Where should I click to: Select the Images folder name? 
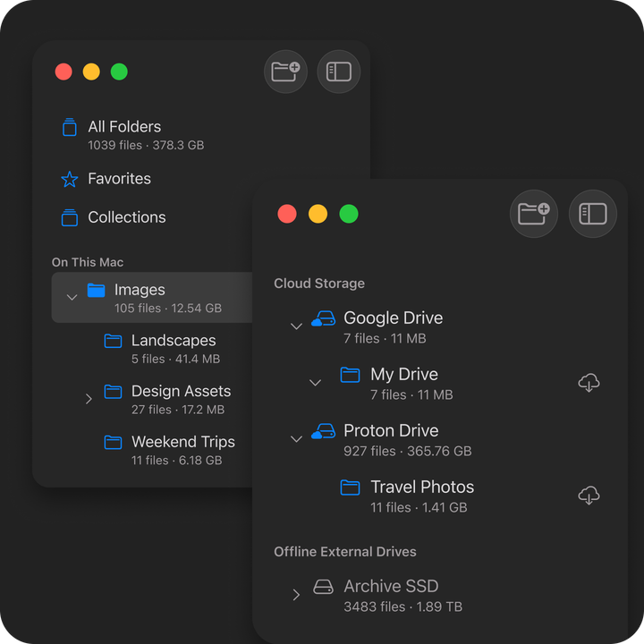[x=140, y=290]
